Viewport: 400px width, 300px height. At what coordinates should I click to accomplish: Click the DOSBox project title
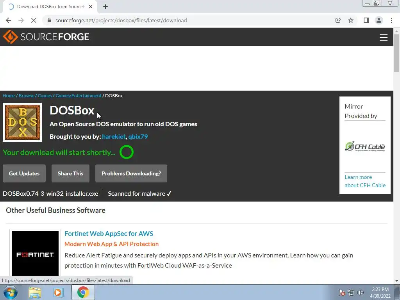(72, 110)
